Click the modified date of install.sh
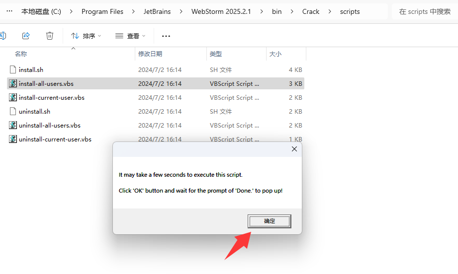Viewport: 458px width, 274px height. click(x=160, y=69)
